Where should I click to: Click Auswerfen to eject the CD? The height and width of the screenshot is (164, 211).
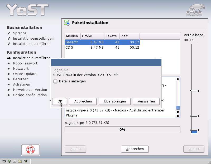click(146, 101)
